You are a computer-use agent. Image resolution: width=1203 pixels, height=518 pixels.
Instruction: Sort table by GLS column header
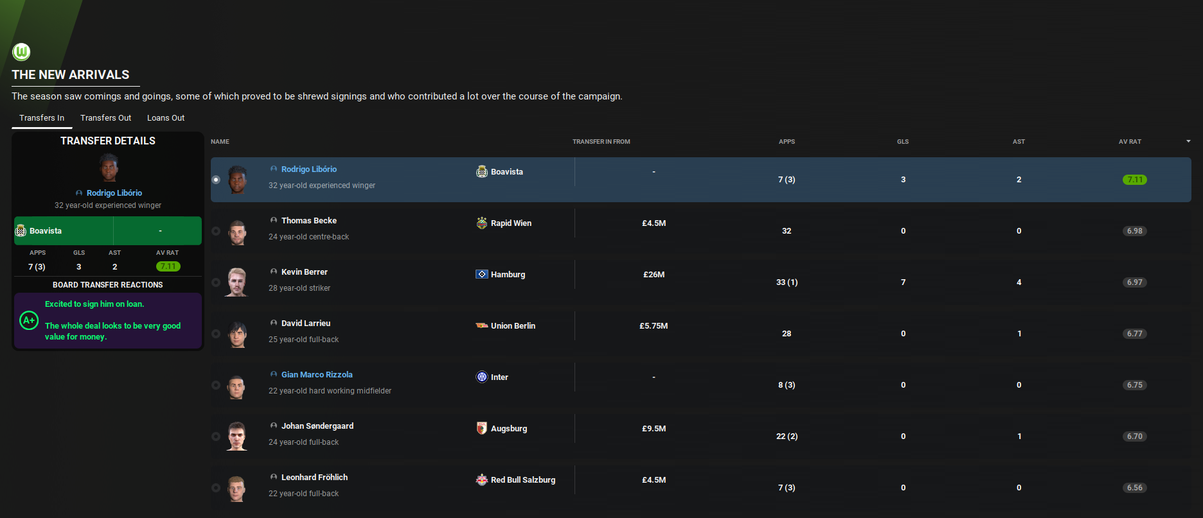pyautogui.click(x=903, y=141)
